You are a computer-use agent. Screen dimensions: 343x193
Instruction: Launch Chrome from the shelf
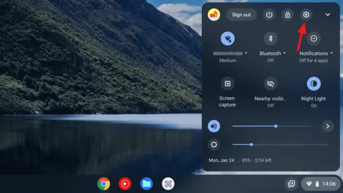104,184
